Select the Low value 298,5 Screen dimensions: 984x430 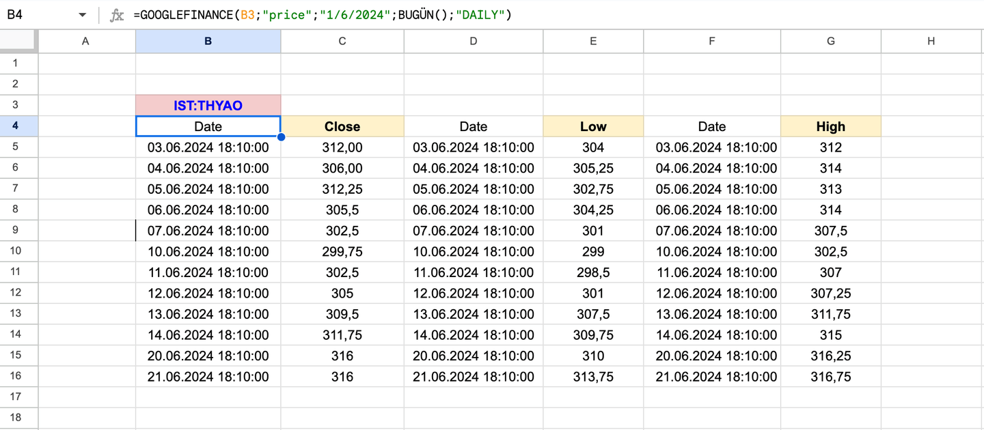592,272
